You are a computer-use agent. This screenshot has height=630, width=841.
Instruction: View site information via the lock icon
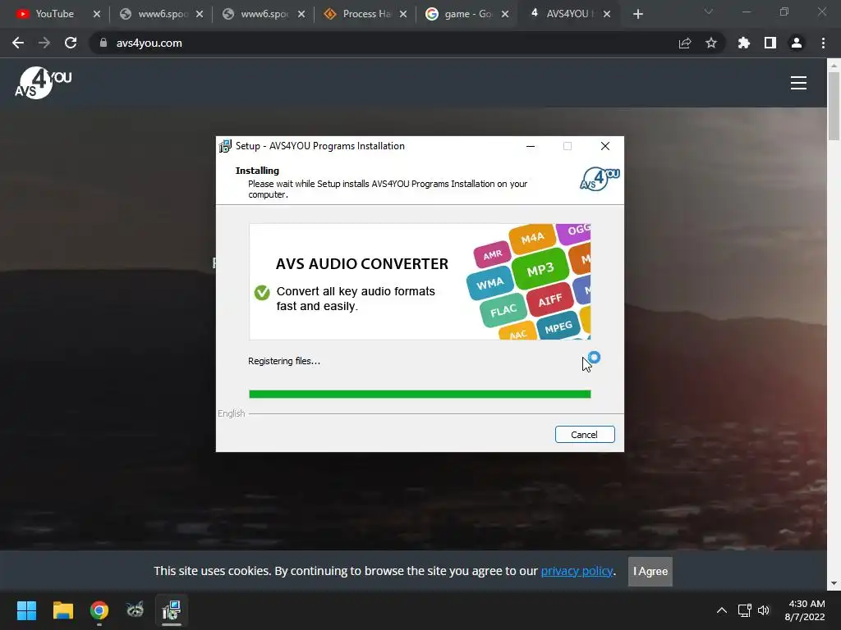tap(103, 43)
